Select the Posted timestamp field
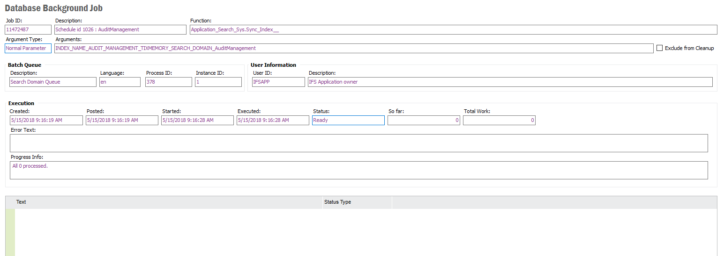The image size is (724, 256). point(122,120)
